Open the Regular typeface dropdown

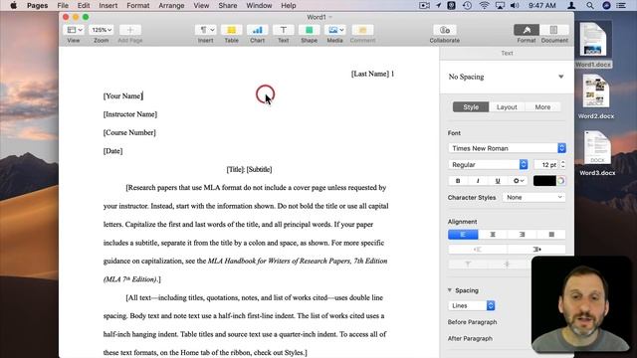[488, 164]
